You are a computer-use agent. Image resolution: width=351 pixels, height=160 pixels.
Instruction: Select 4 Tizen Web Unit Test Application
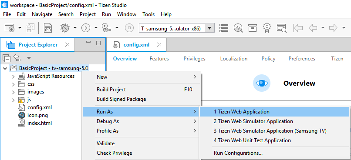[x=275, y=140]
